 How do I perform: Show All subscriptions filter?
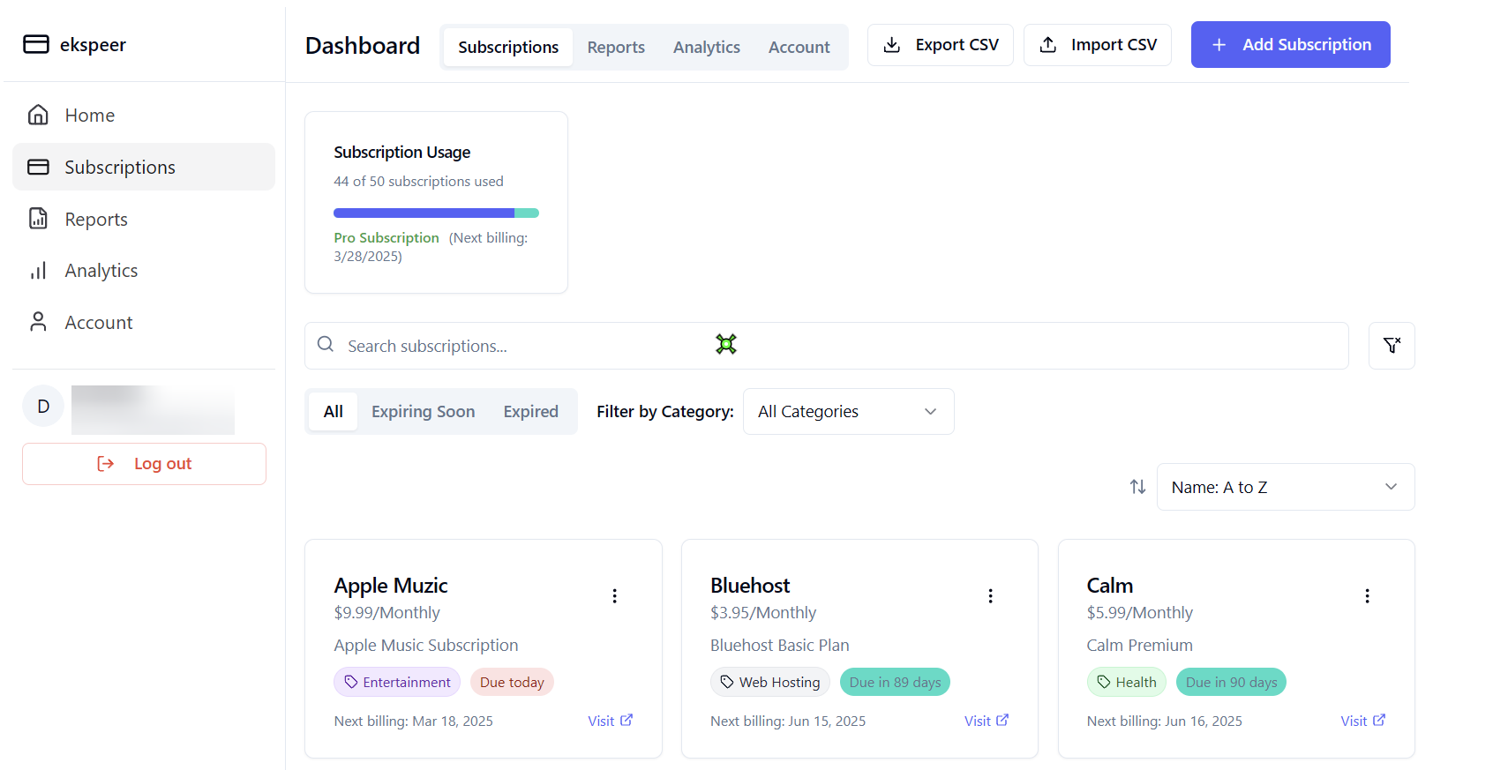click(334, 412)
